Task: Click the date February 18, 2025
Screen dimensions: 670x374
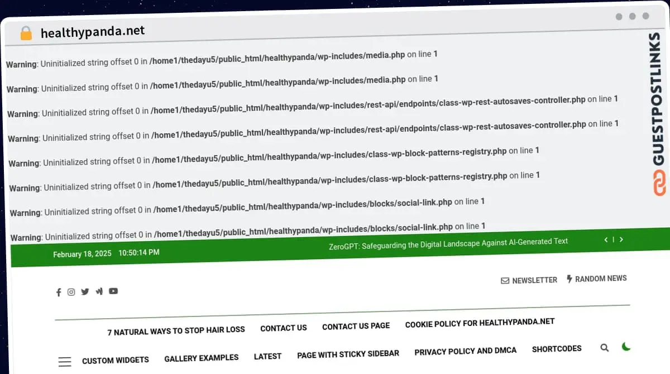Action: [x=83, y=254]
